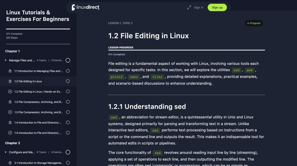Viewport: 297px width, 166px height.
Task: Click the 6 Topics label
Action: pyautogui.click(x=41, y=152)
